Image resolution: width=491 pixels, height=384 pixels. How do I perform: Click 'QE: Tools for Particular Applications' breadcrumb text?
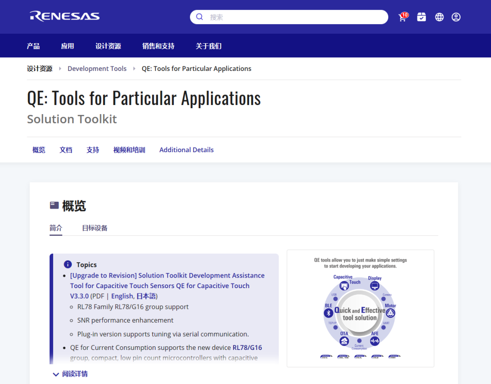tap(196, 69)
